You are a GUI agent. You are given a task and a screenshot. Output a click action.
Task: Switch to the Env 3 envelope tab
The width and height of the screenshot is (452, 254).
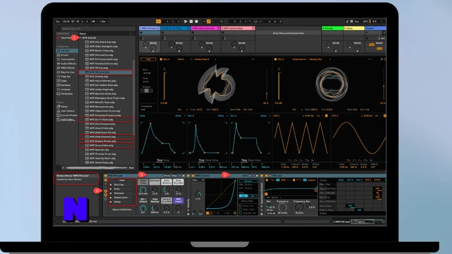233,116
